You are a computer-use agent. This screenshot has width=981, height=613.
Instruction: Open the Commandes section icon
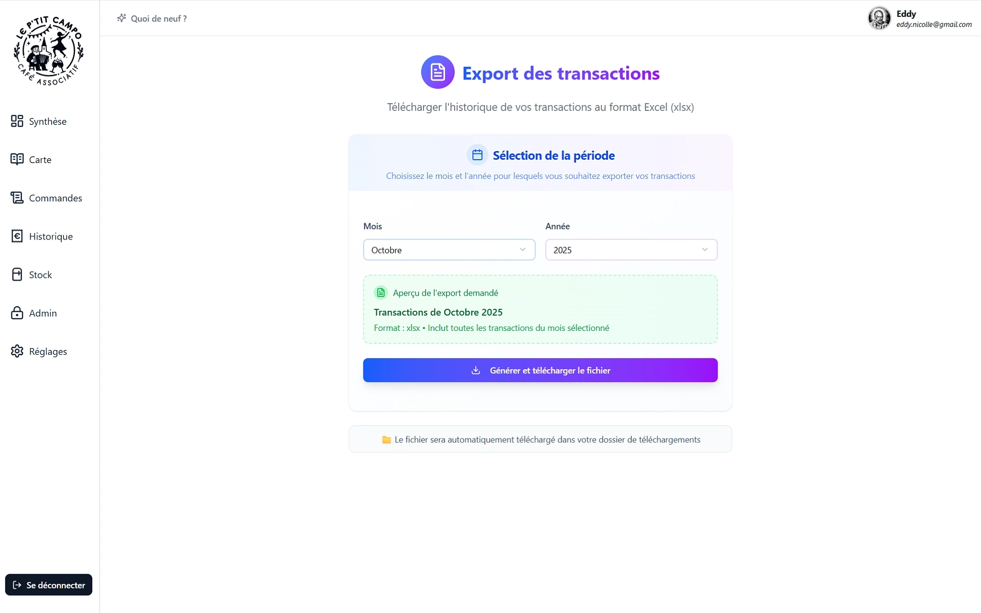17,197
